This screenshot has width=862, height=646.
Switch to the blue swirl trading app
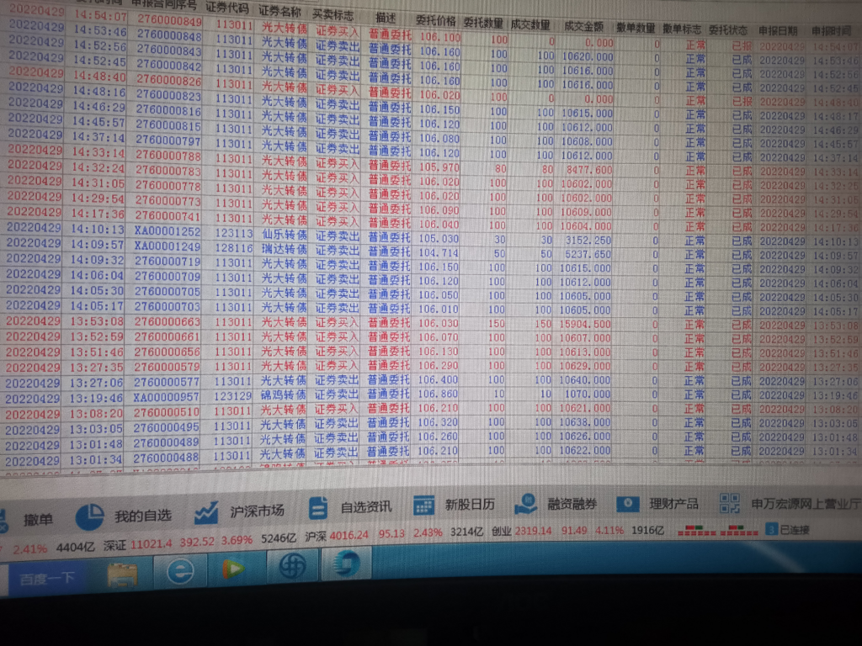coord(346,564)
